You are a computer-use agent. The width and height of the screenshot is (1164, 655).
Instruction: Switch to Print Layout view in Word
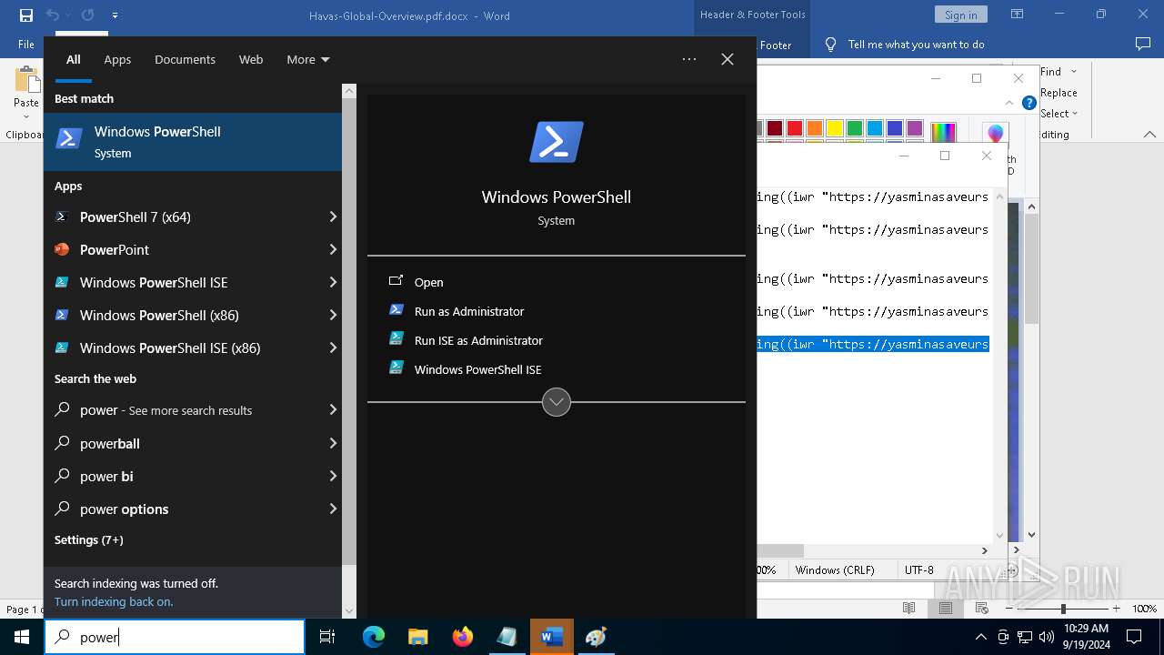coord(945,609)
